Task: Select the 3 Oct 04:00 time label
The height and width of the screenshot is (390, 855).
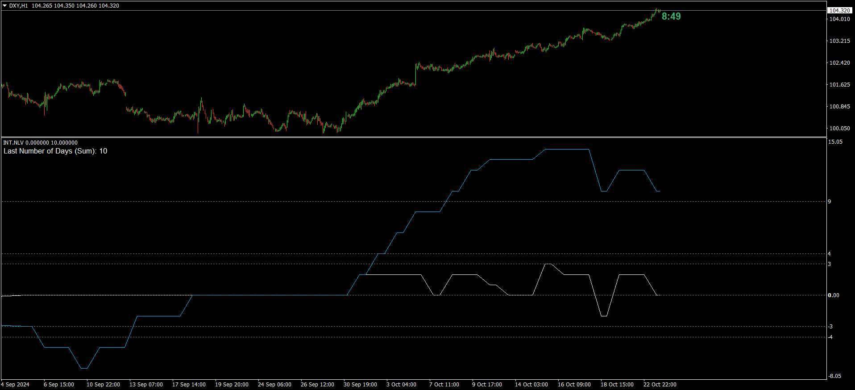Action: [401, 385]
